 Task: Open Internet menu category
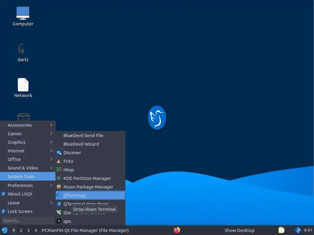pos(28,151)
